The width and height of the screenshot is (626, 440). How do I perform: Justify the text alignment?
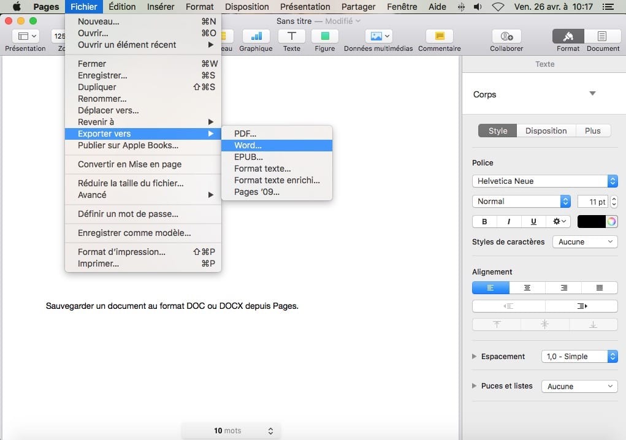pos(599,287)
